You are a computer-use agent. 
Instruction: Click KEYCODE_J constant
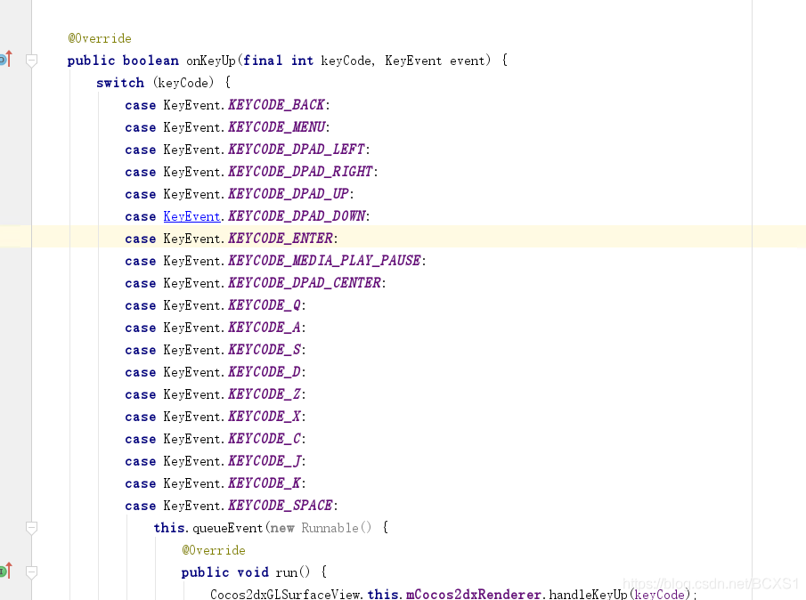(x=265, y=461)
